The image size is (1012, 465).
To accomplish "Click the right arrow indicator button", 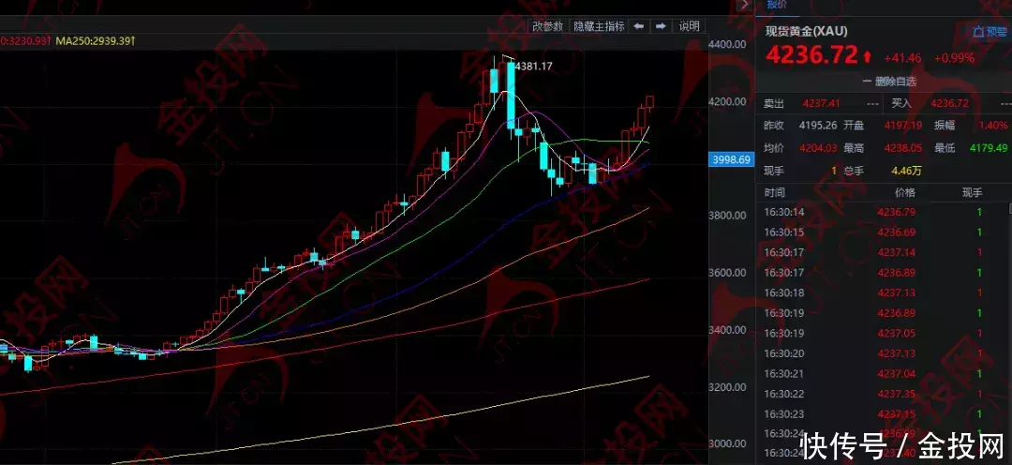I will pos(661,26).
